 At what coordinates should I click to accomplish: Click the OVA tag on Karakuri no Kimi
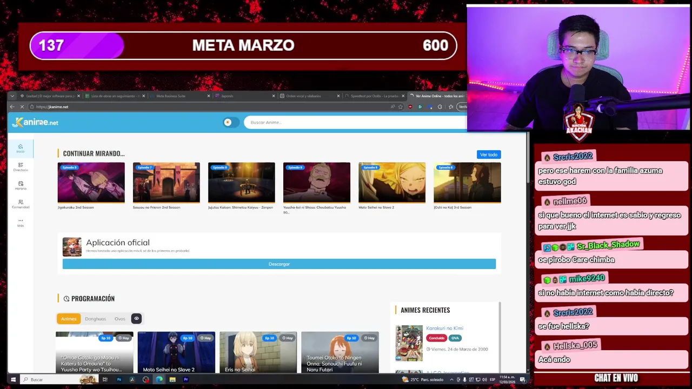click(455, 338)
